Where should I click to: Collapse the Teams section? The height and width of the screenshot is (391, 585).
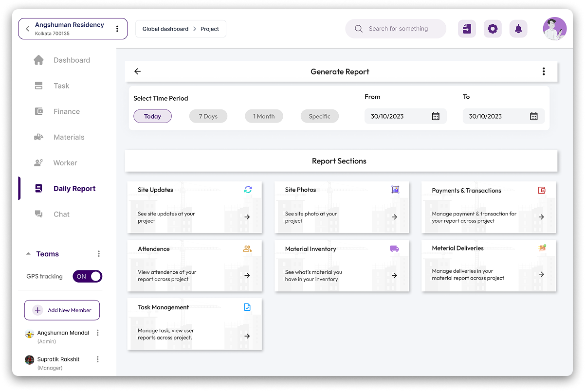point(28,253)
